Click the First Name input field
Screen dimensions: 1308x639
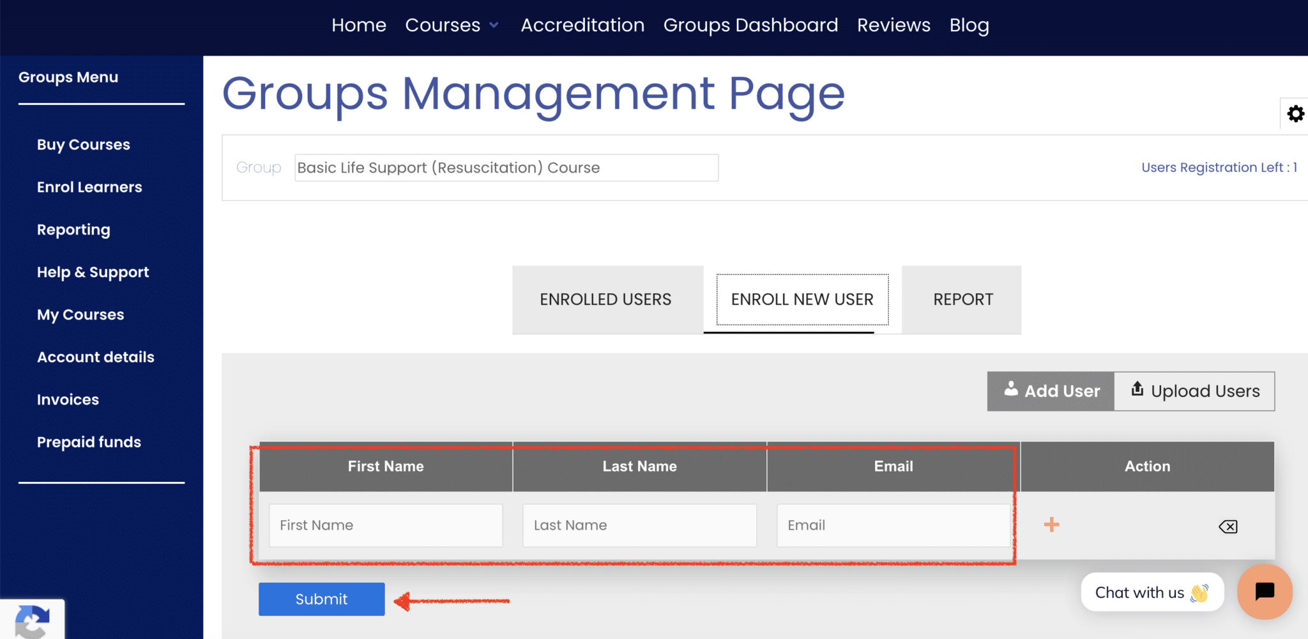[x=386, y=525]
